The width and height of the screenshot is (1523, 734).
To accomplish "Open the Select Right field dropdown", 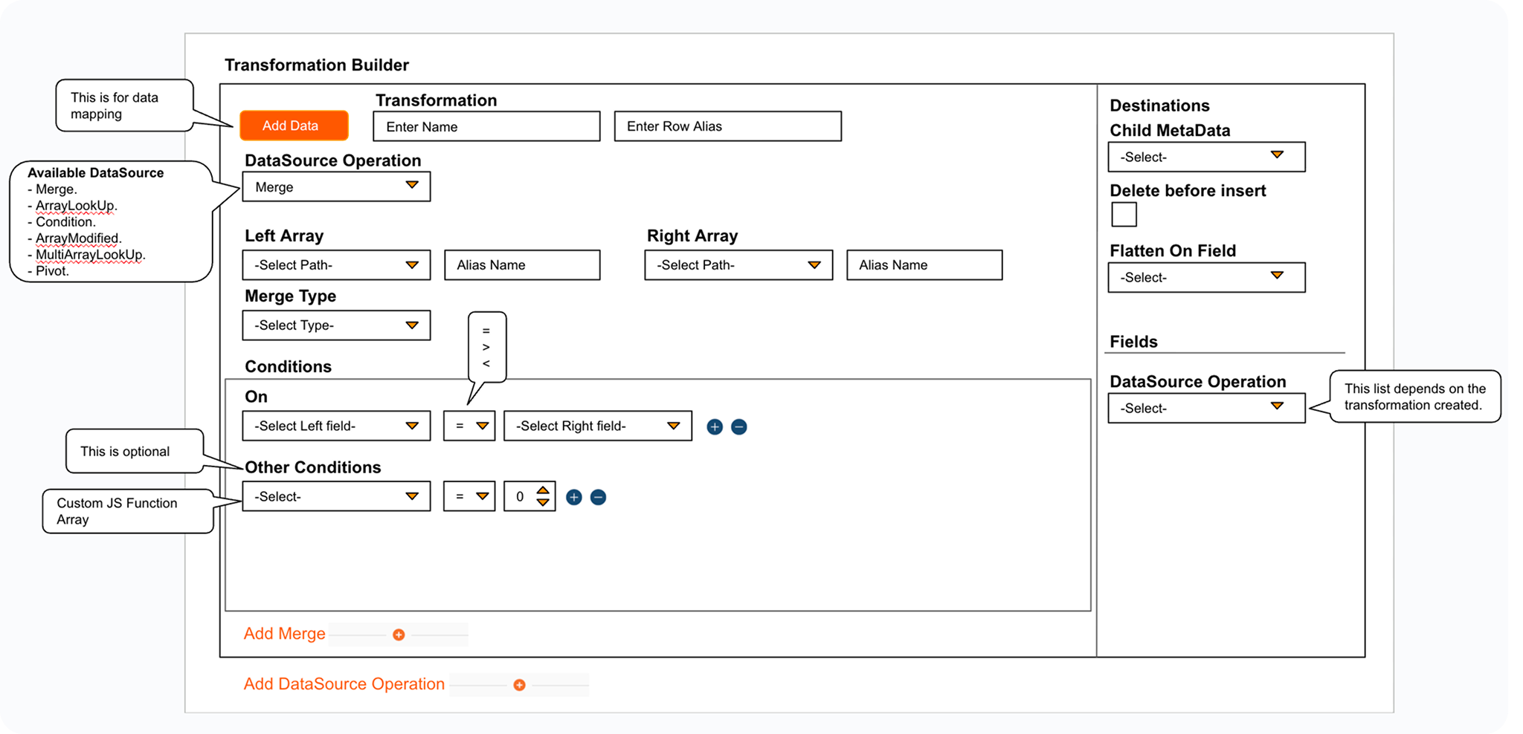I will pyautogui.click(x=597, y=426).
